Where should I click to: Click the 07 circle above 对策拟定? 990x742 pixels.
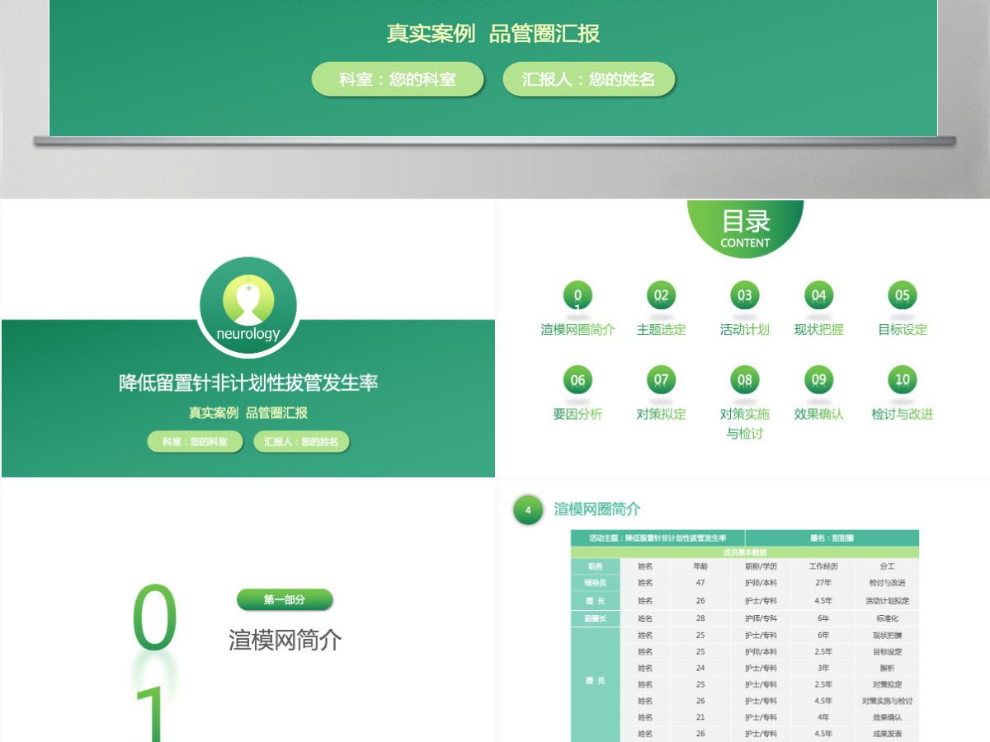662,380
